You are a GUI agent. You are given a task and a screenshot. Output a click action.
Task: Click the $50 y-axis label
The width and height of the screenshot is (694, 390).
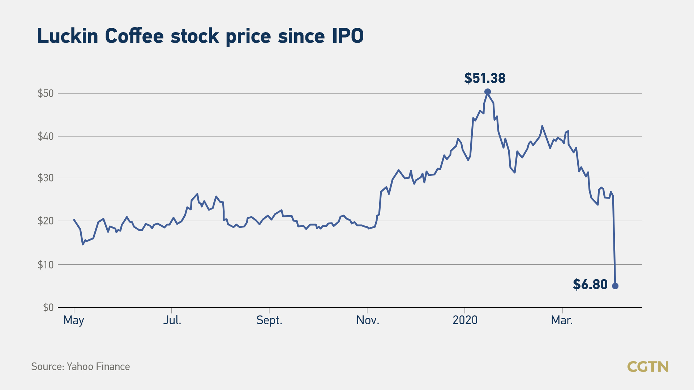click(x=46, y=94)
